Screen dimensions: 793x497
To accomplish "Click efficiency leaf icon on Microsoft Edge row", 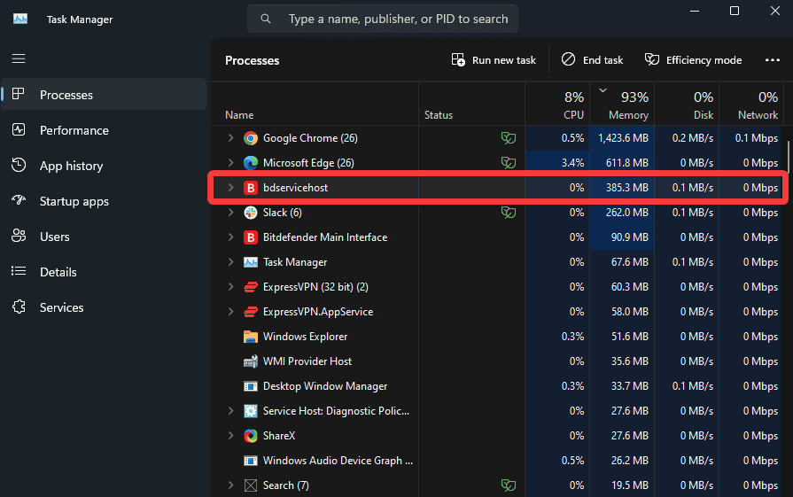I will tap(509, 162).
